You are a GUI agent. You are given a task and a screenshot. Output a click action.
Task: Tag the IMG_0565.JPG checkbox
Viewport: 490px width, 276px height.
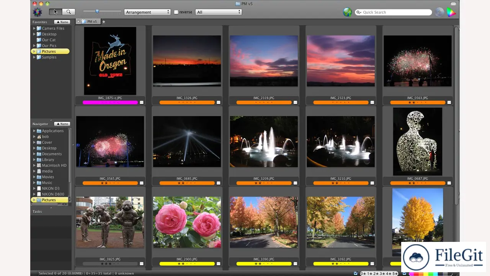point(141,183)
